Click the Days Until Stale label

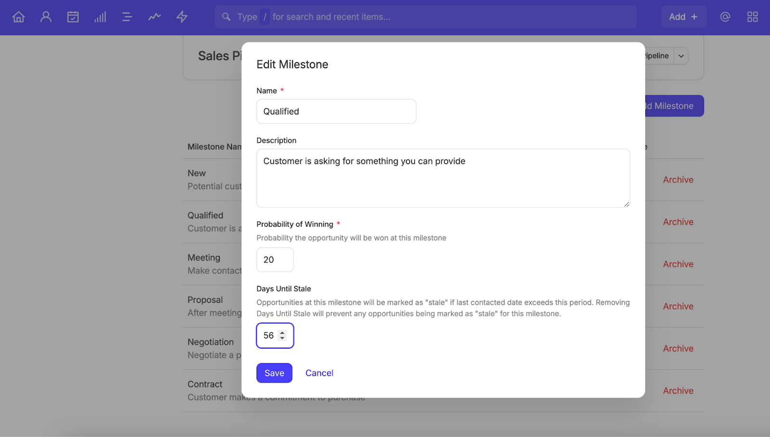click(x=283, y=289)
